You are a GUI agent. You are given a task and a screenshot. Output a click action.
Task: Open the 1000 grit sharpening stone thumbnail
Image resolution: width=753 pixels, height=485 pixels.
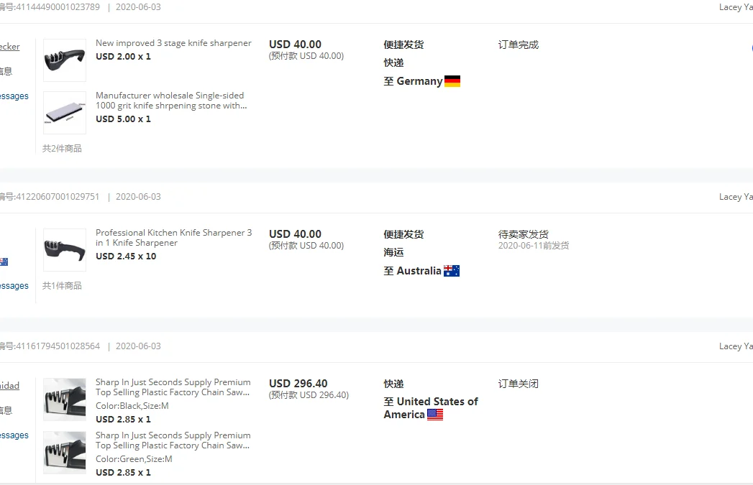tap(65, 113)
